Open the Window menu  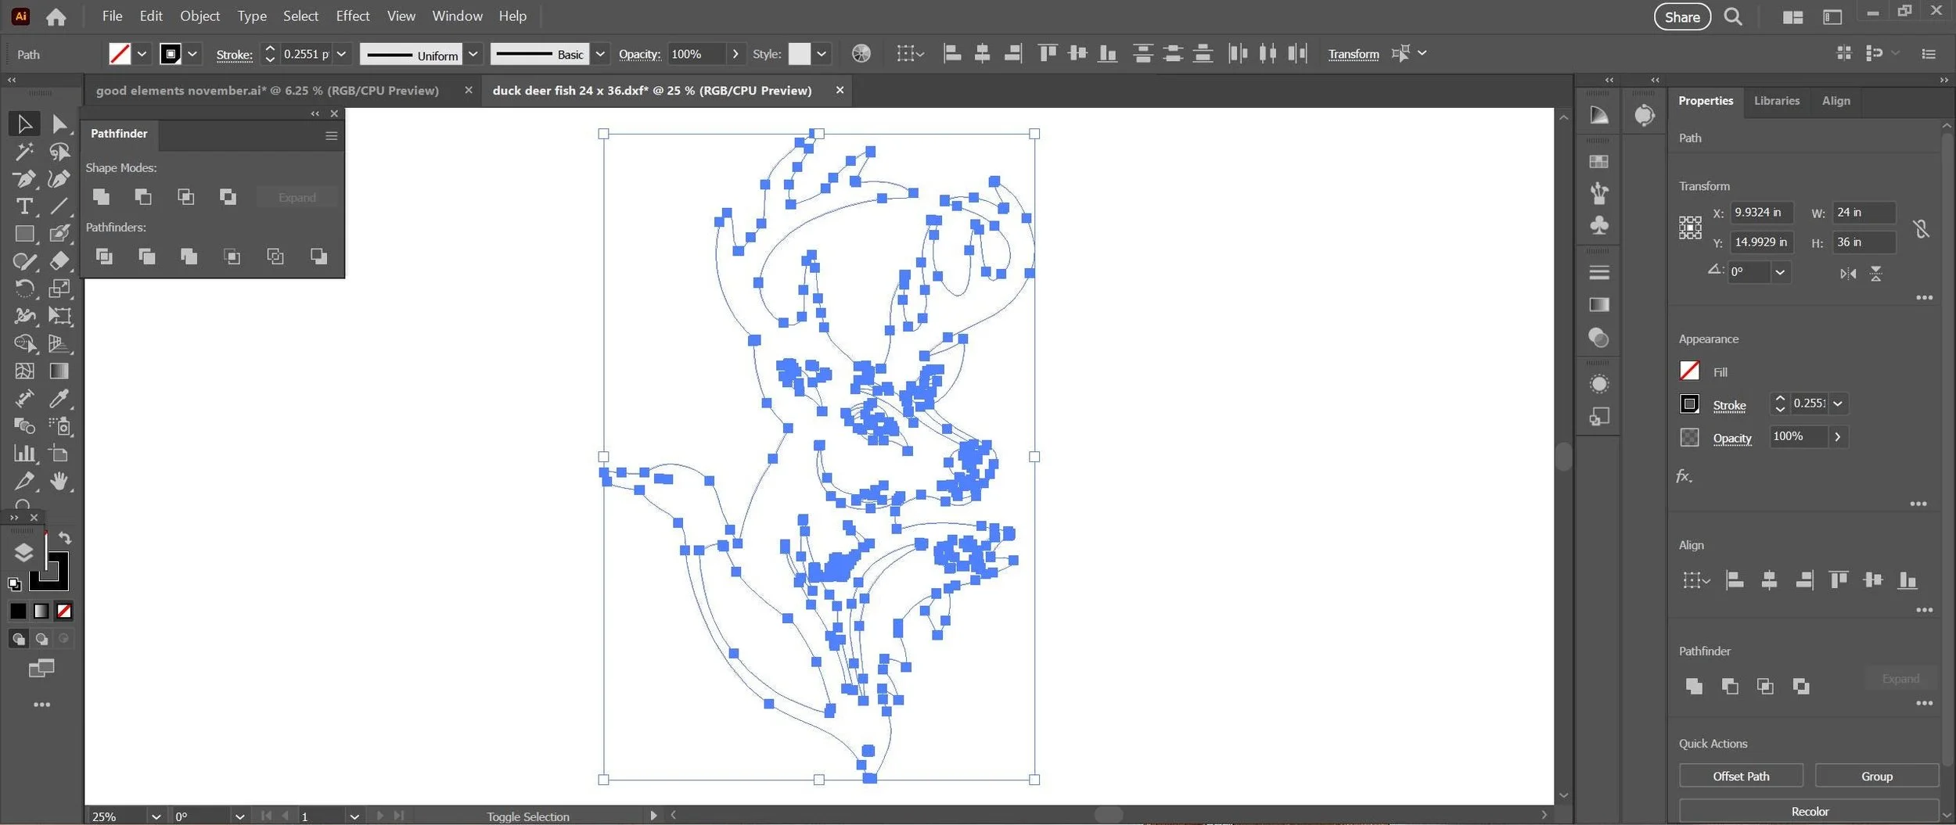point(457,16)
